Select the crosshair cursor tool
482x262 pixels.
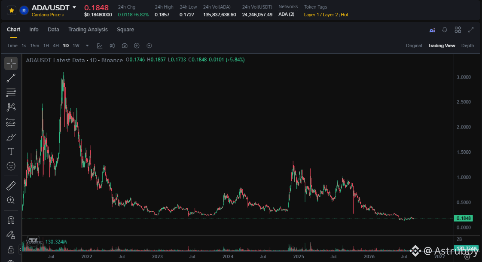[11, 63]
